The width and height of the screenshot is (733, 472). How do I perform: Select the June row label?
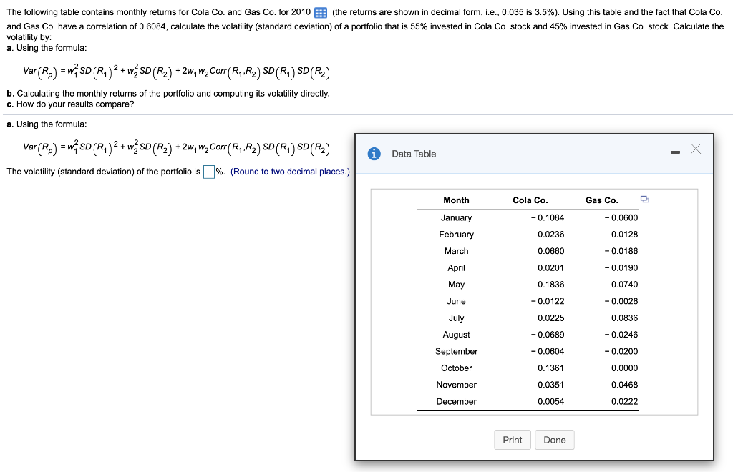point(456,302)
